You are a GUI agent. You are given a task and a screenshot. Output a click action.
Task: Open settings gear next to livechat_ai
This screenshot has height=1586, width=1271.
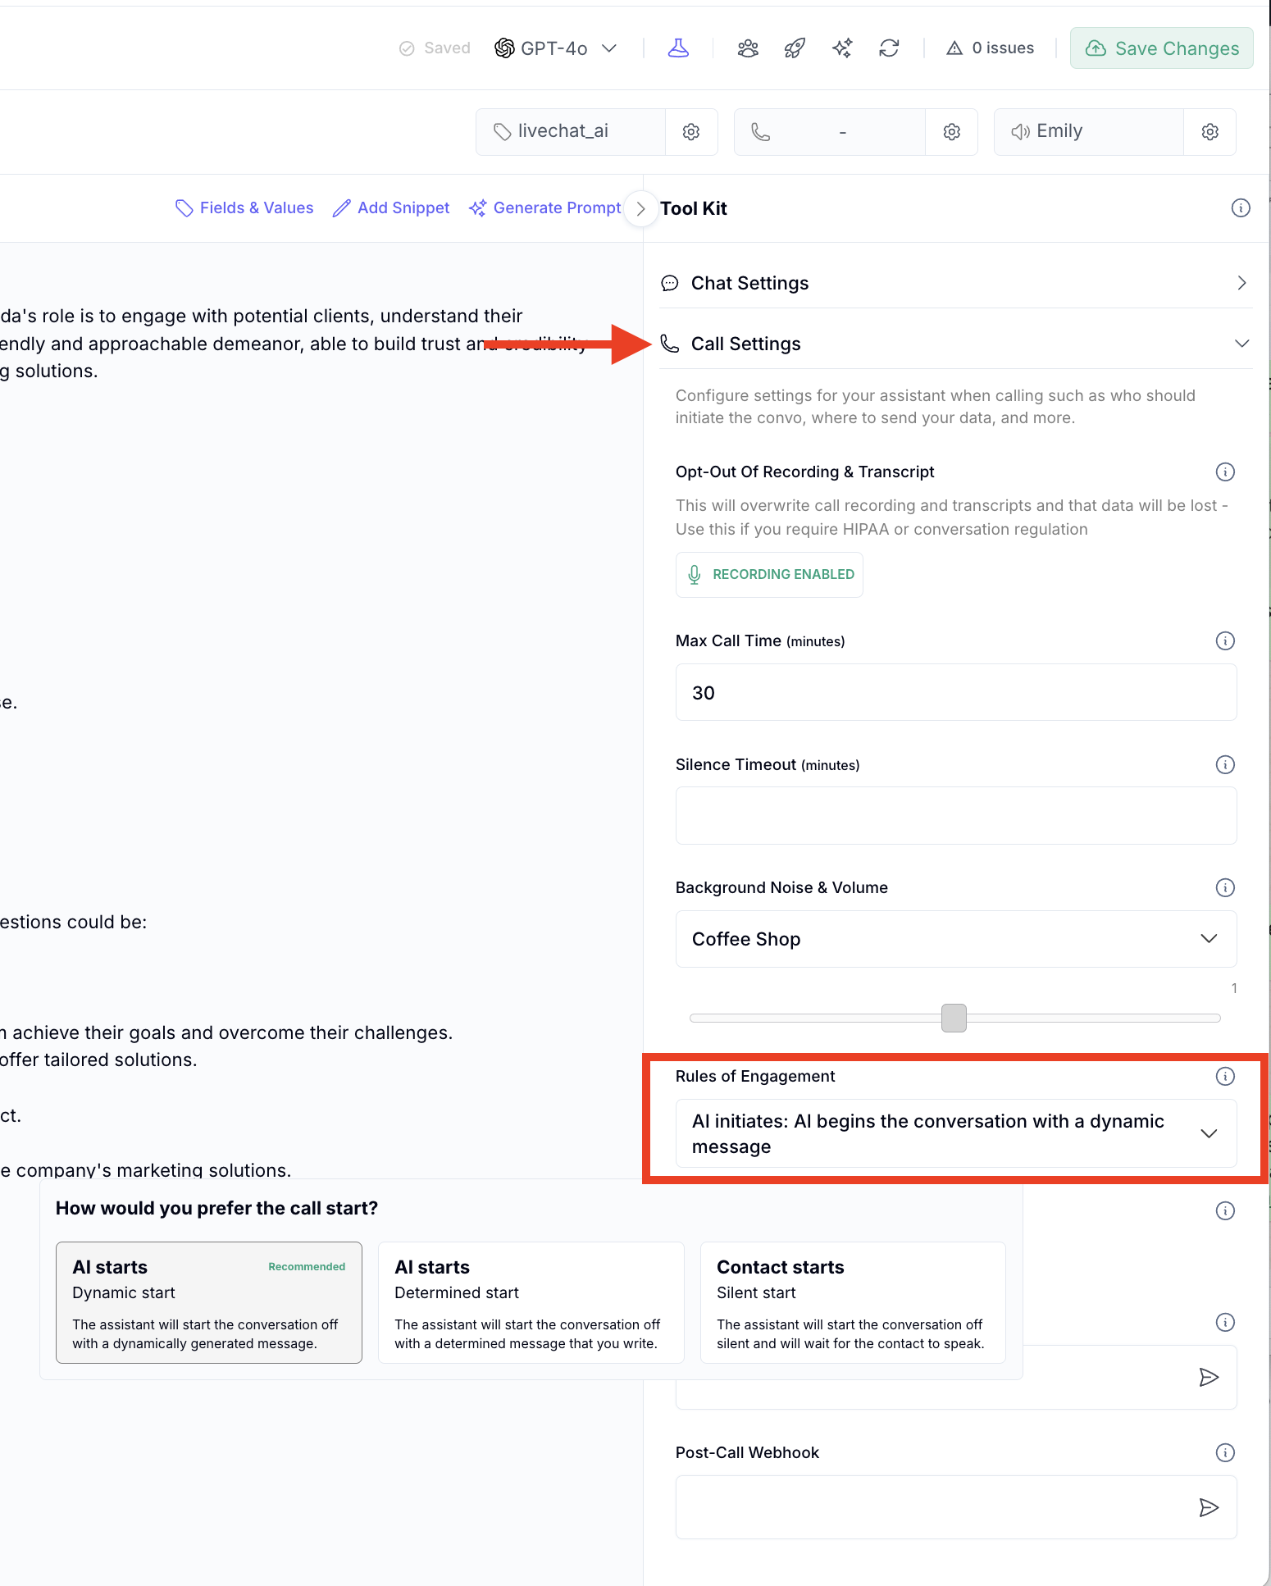coord(691,132)
